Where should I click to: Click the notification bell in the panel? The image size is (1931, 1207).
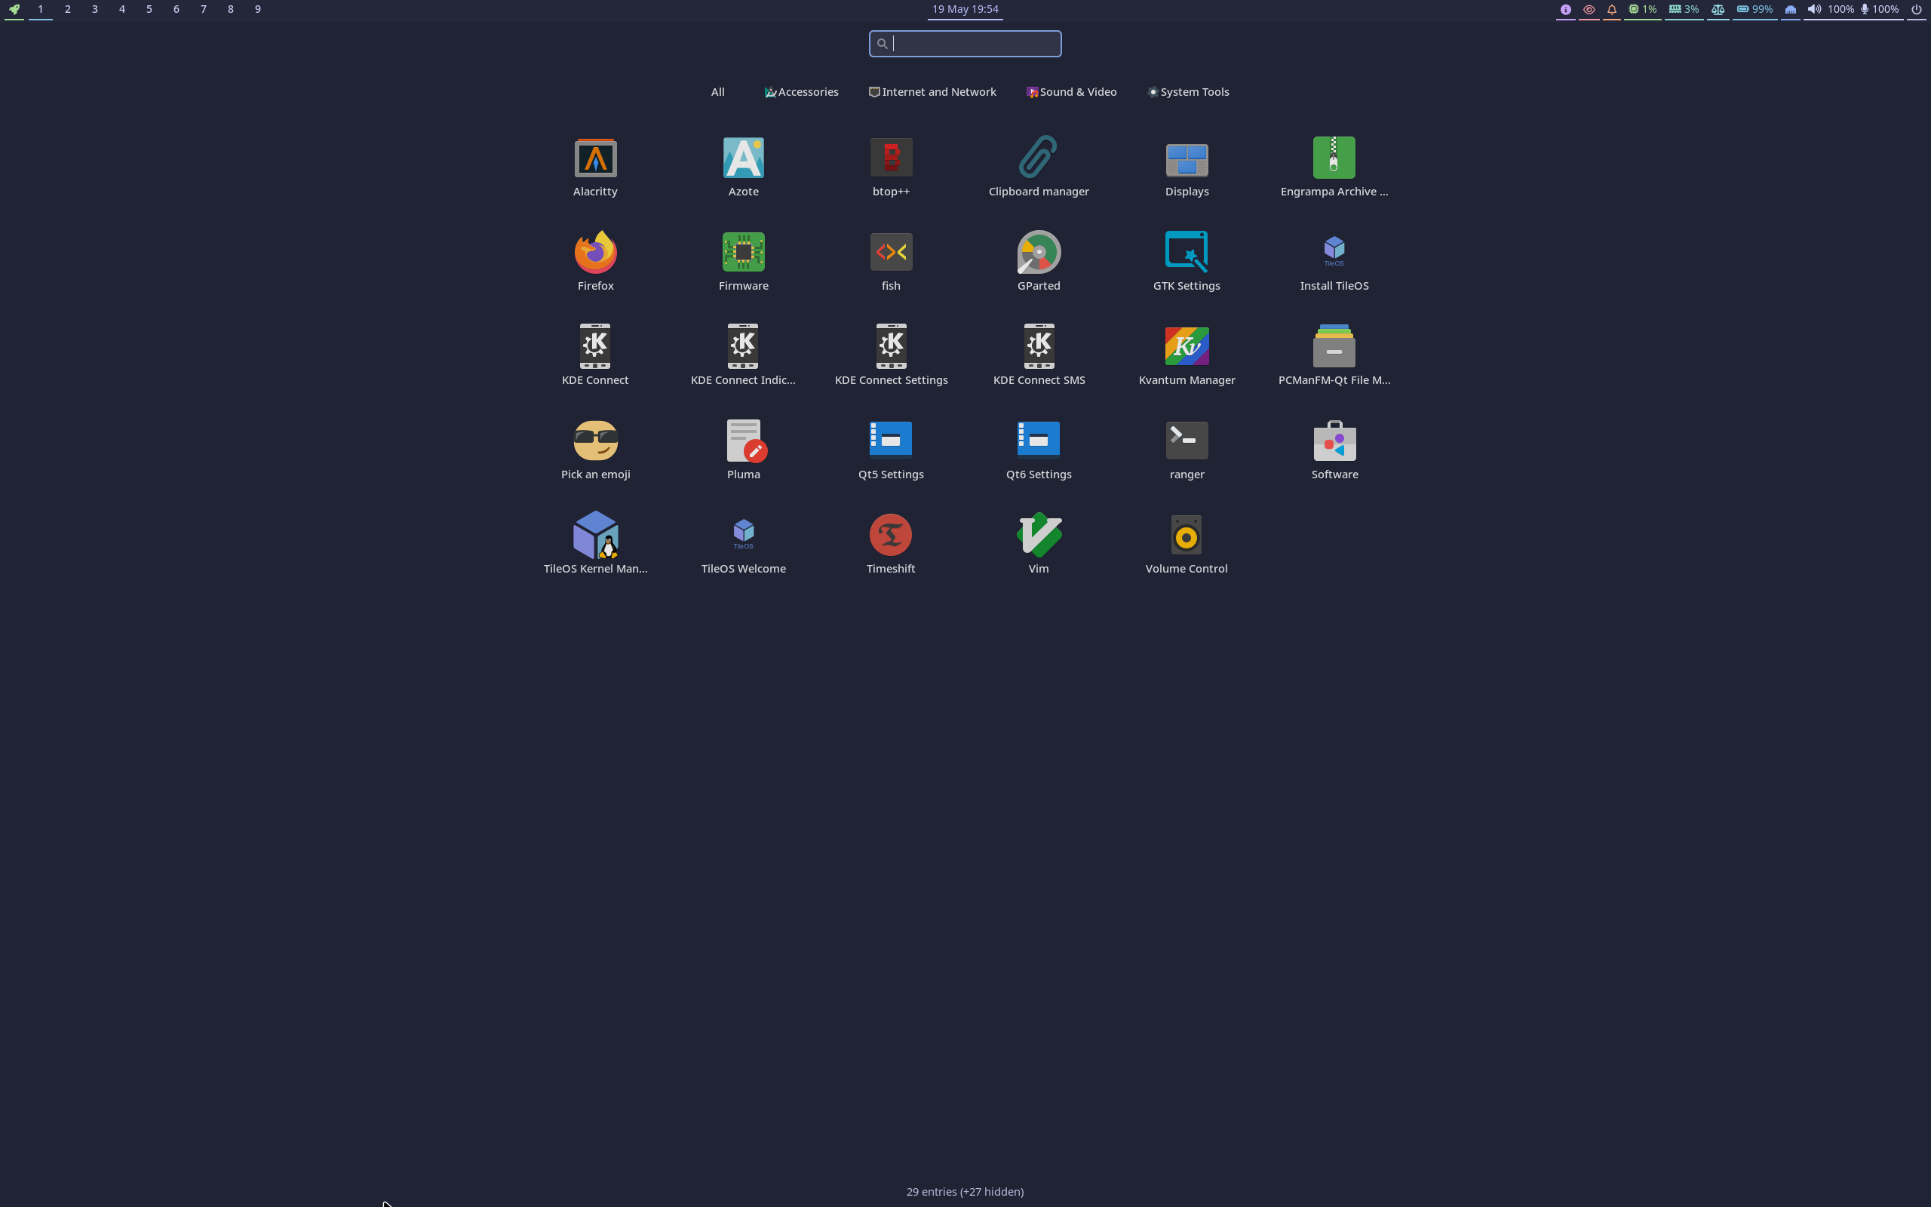1611,10
